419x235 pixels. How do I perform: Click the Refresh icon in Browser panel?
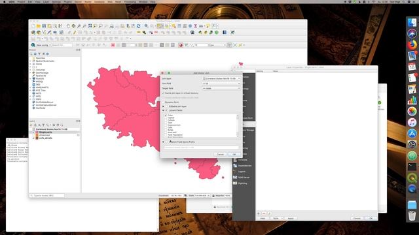(x=35, y=54)
